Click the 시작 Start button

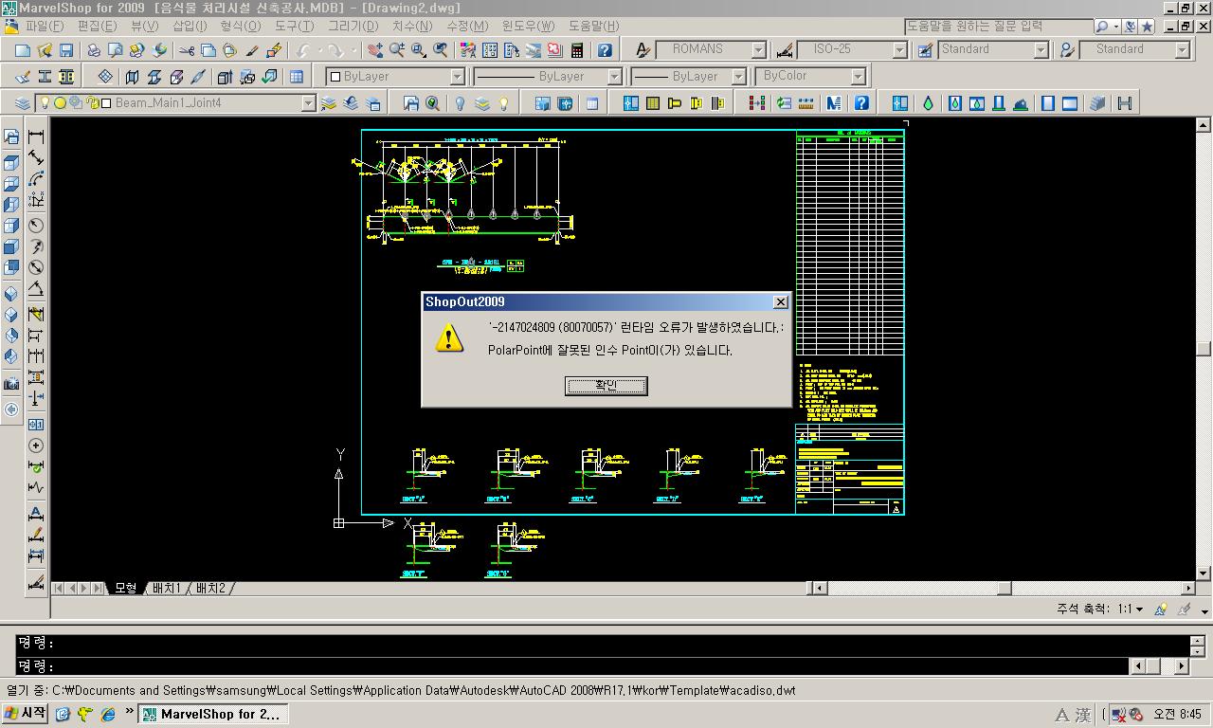tap(26, 714)
